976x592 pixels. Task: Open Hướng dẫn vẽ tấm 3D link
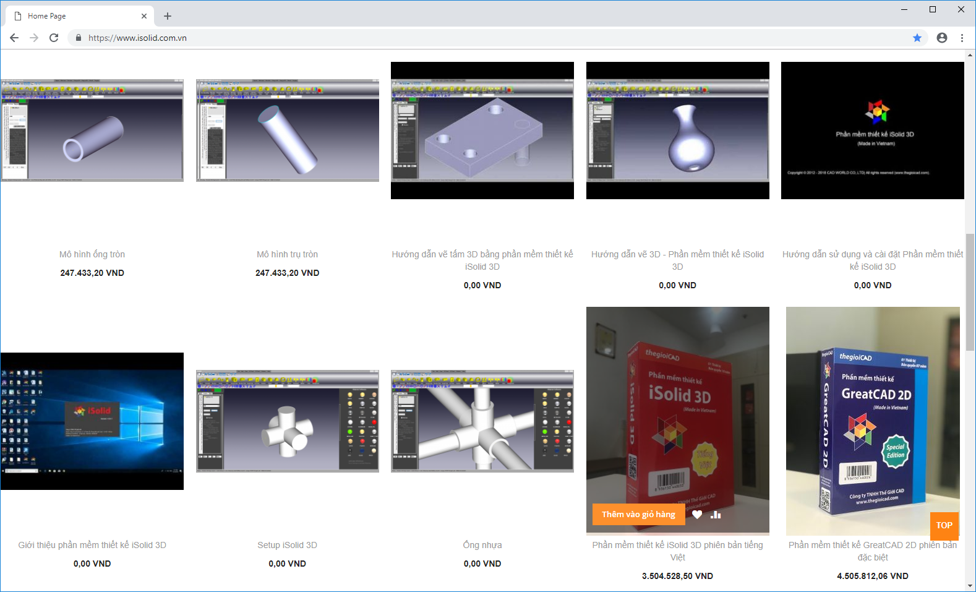(482, 260)
